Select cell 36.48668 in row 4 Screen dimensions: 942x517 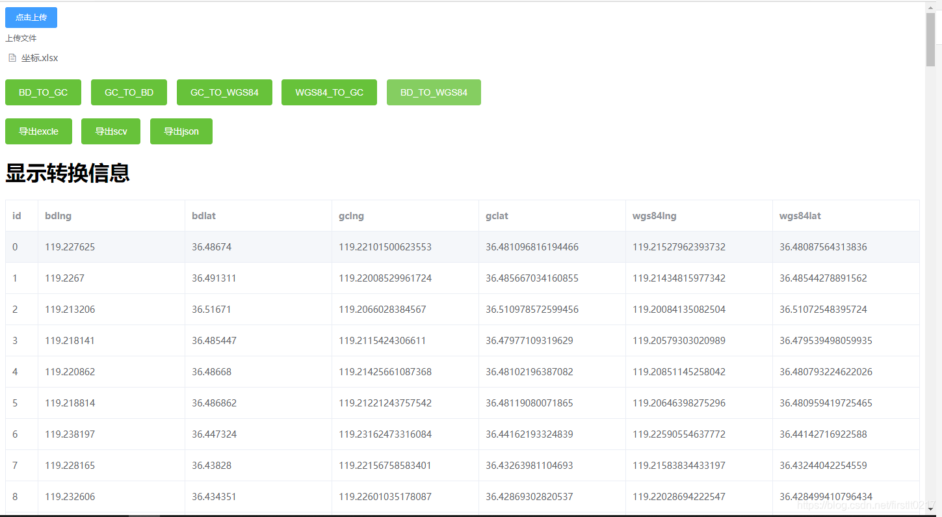(x=259, y=372)
